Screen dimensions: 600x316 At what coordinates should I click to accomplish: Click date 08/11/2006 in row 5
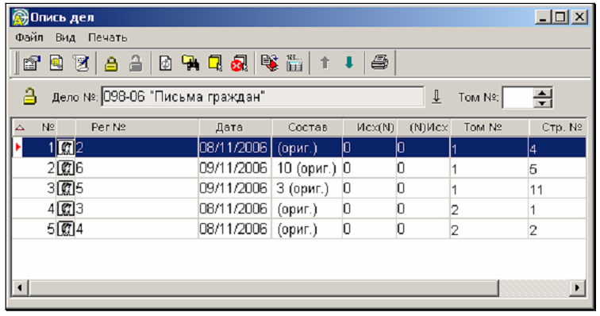(235, 229)
